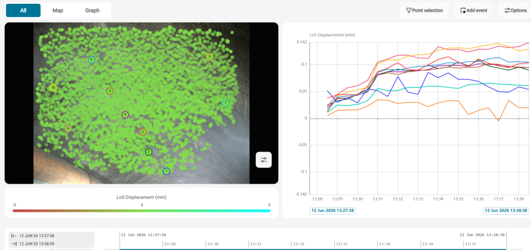Click the Point selection filter button
The width and height of the screenshot is (531, 250).
pyautogui.click(x=424, y=10)
